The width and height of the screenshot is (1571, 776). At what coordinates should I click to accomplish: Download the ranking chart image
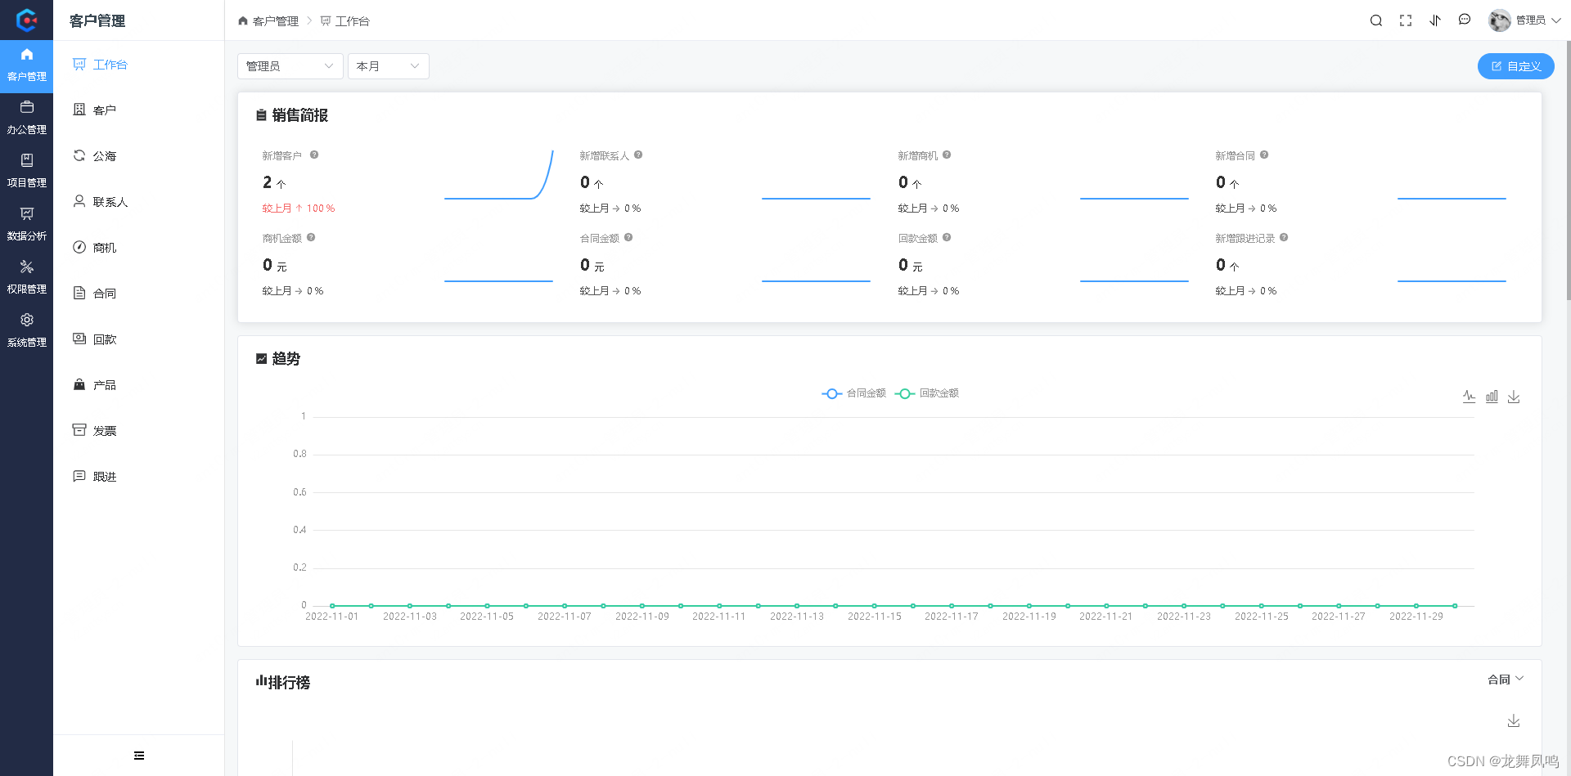(x=1514, y=721)
